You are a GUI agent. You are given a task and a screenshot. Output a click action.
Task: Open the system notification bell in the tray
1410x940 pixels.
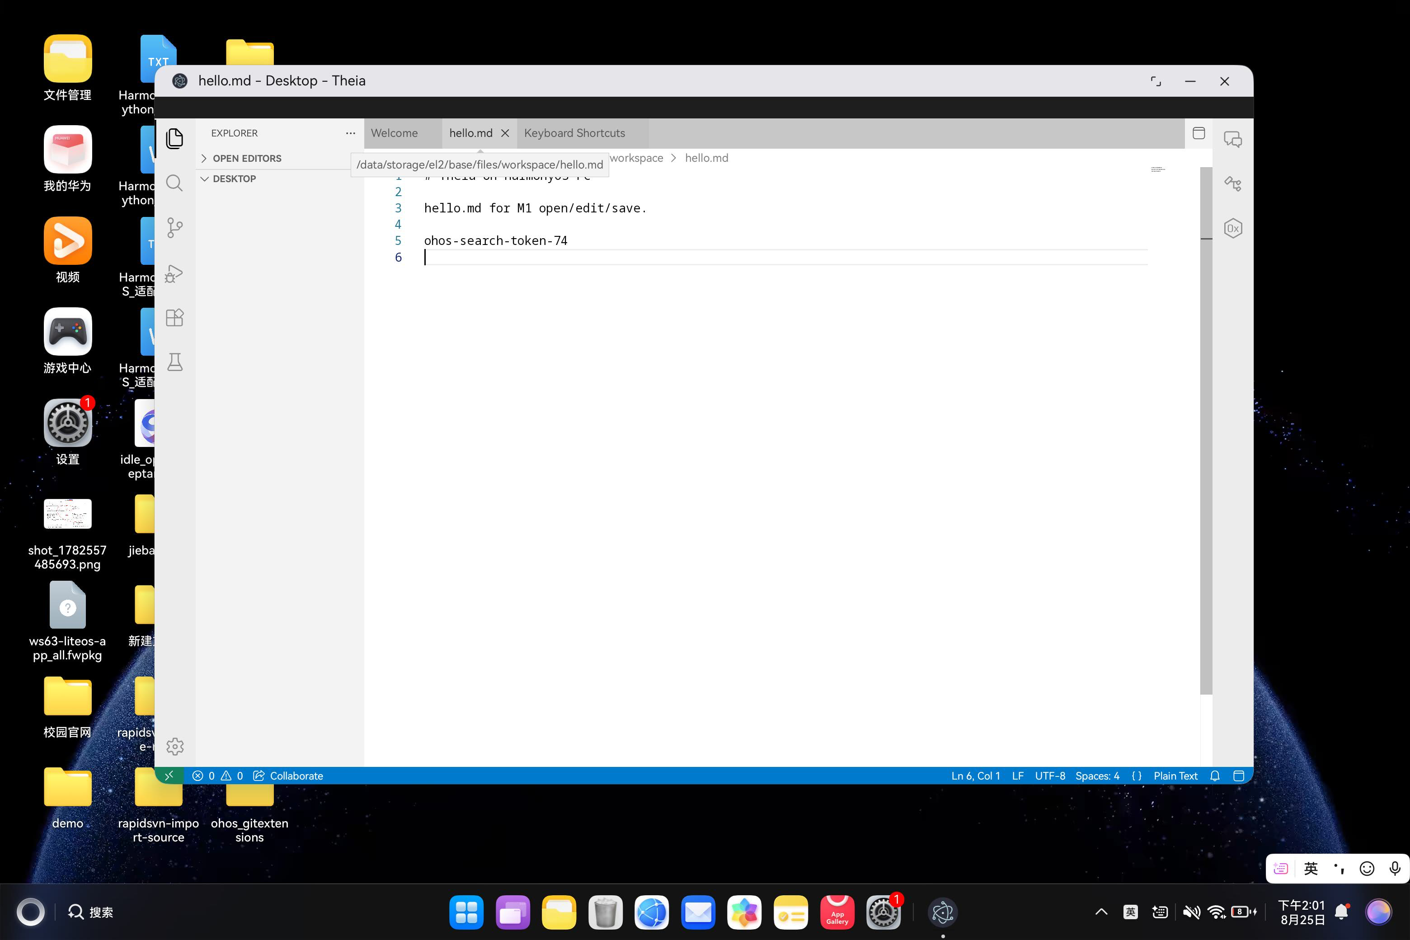click(x=1342, y=912)
